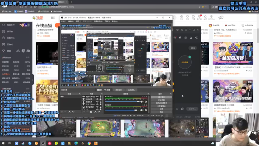Add a new source in OBS sources panel

(x=84, y=112)
